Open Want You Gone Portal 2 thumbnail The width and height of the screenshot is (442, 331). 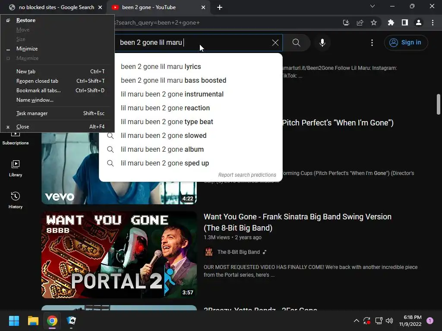(x=119, y=255)
